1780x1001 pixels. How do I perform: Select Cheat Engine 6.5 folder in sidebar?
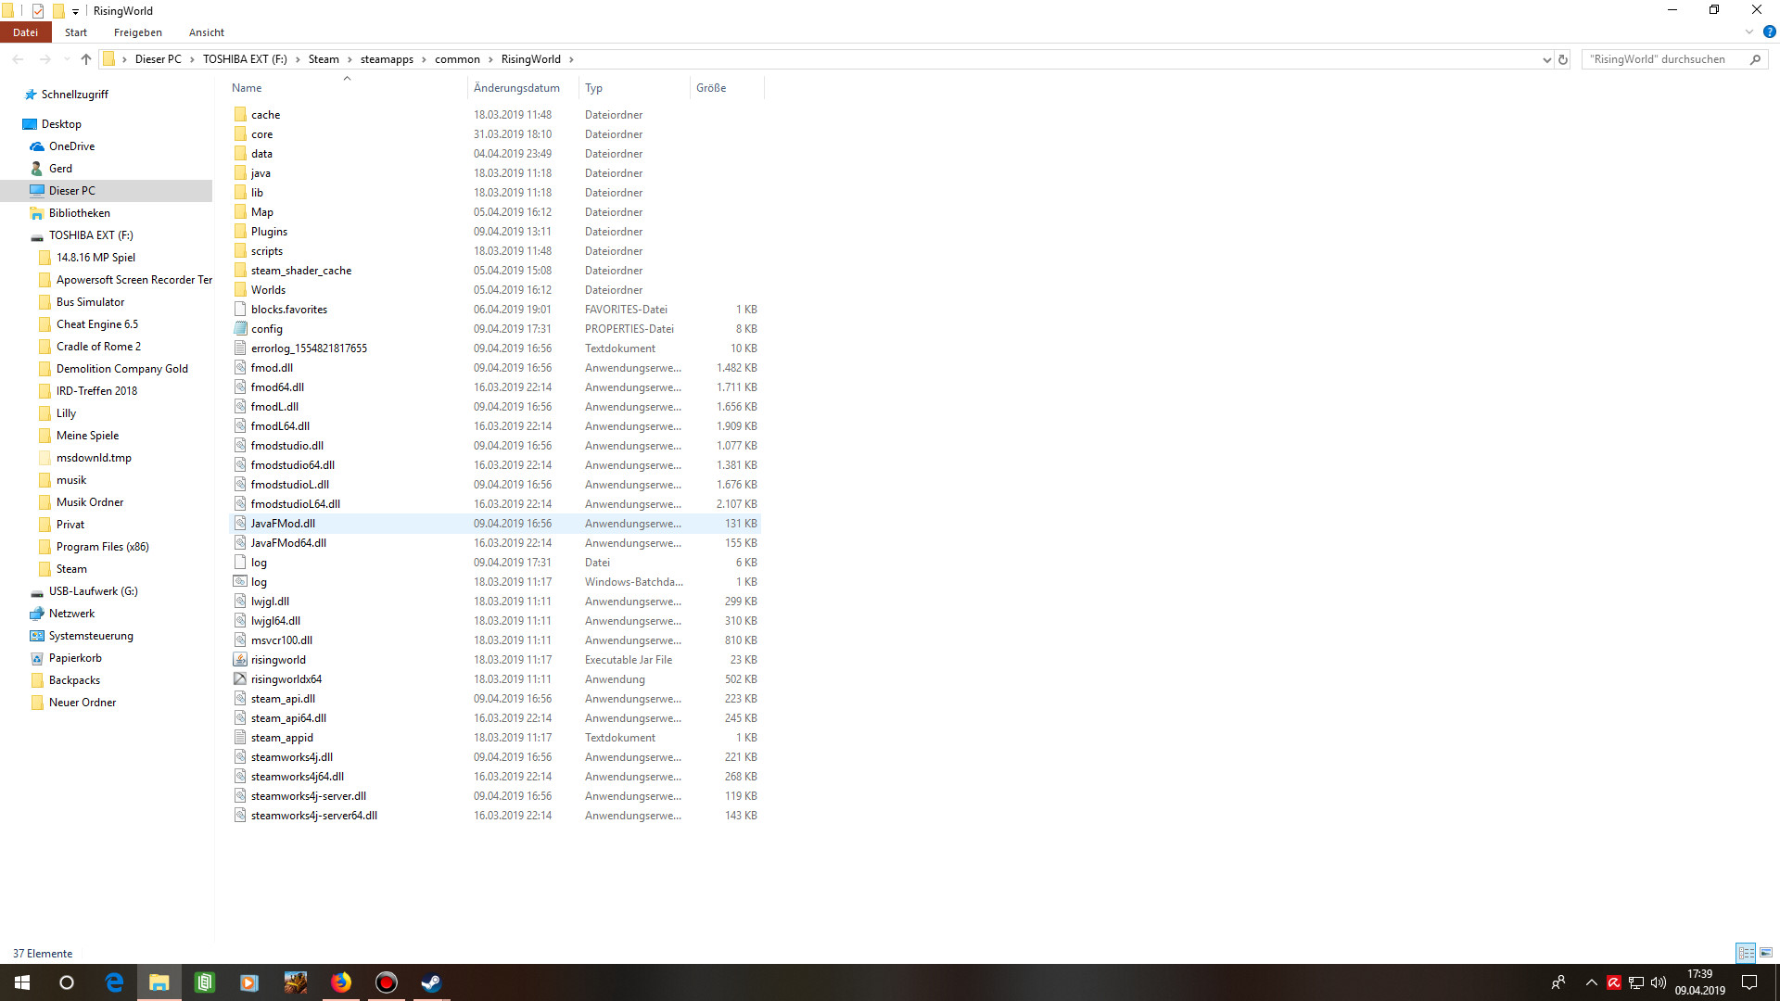pos(96,324)
